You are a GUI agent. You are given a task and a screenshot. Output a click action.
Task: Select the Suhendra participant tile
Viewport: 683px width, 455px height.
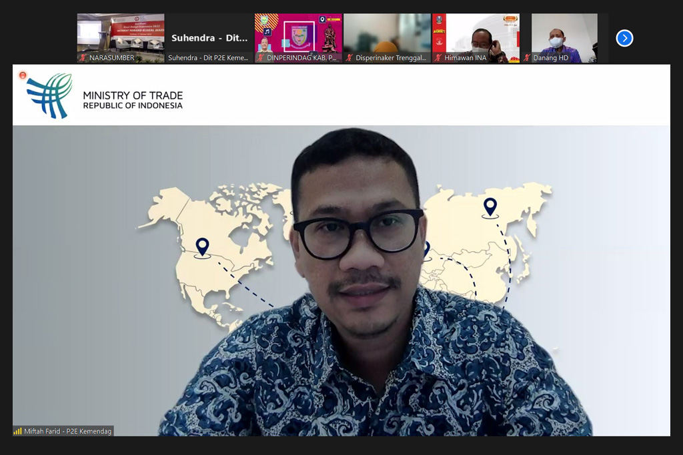pyautogui.click(x=209, y=33)
